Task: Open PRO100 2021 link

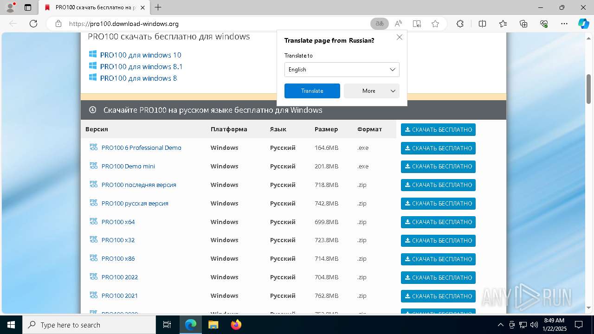Action: [x=120, y=295]
